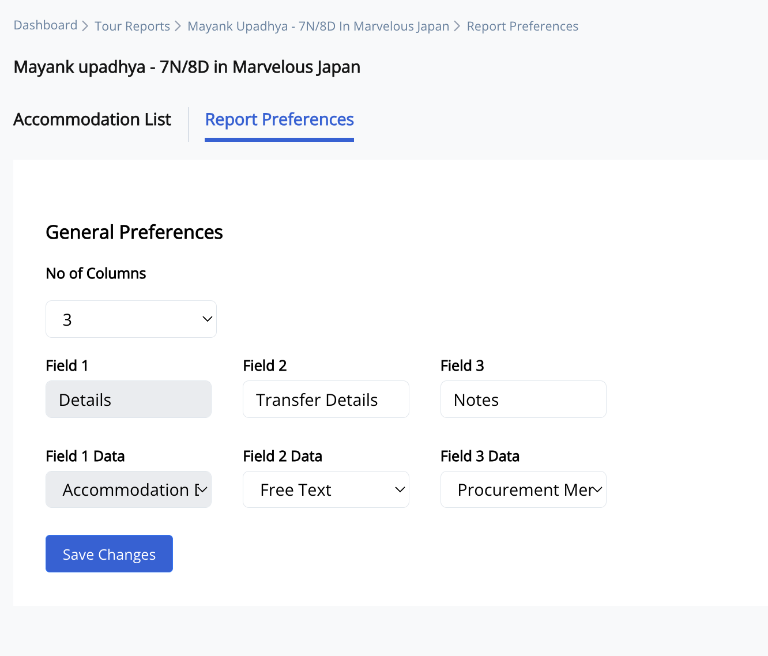
Task: Edit Field 3 Notes input
Action: pyautogui.click(x=524, y=399)
